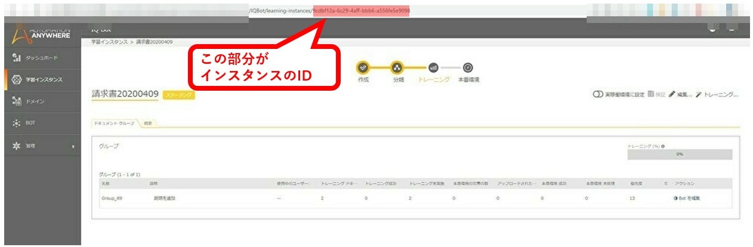Viewport: 753px width, 247px height.
Task: Click the グループ (1 - 1 of 1) label
Action: point(119,174)
